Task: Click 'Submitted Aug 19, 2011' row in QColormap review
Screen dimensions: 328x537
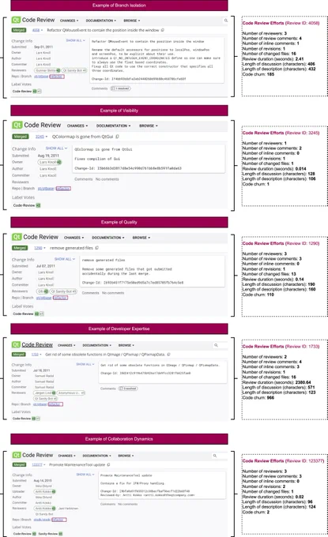Action: pyautogui.click(x=36, y=155)
